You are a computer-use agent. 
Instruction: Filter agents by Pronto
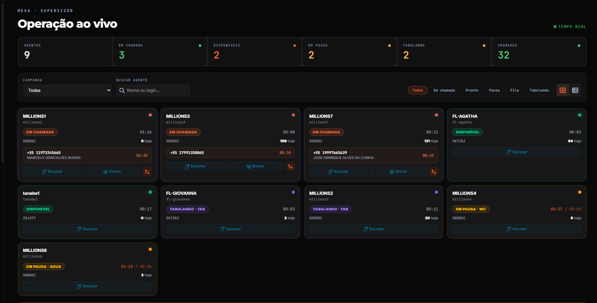(472, 90)
